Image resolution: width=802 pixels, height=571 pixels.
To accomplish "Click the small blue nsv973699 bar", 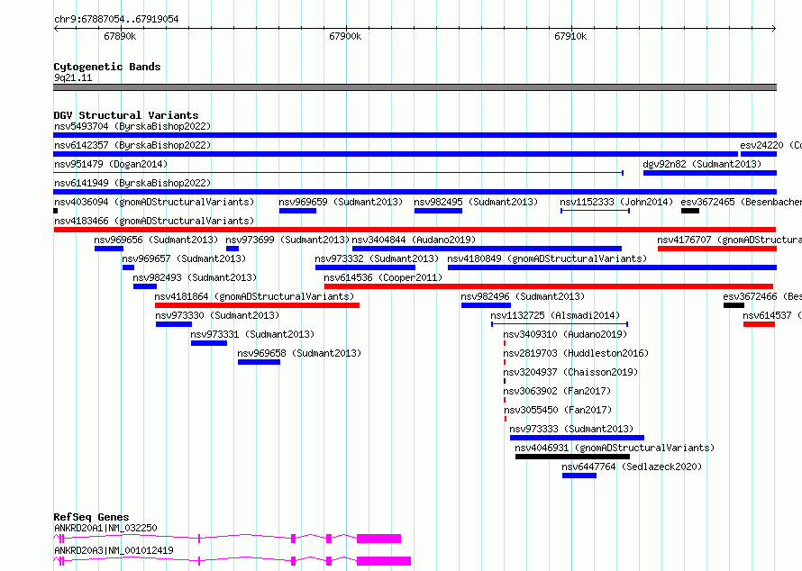I will pos(232,249).
